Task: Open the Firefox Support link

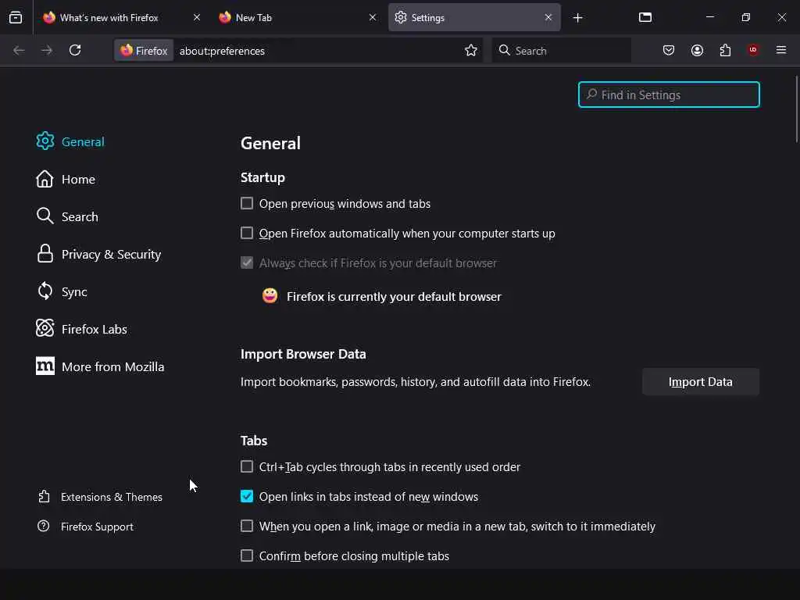Action: click(x=97, y=527)
